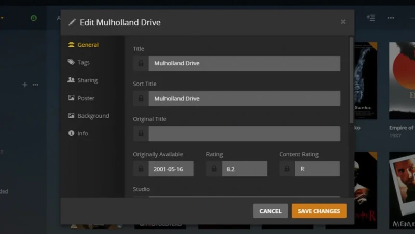The width and height of the screenshot is (415, 234).
Task: Click the Content Rating field showing R
Action: click(317, 169)
